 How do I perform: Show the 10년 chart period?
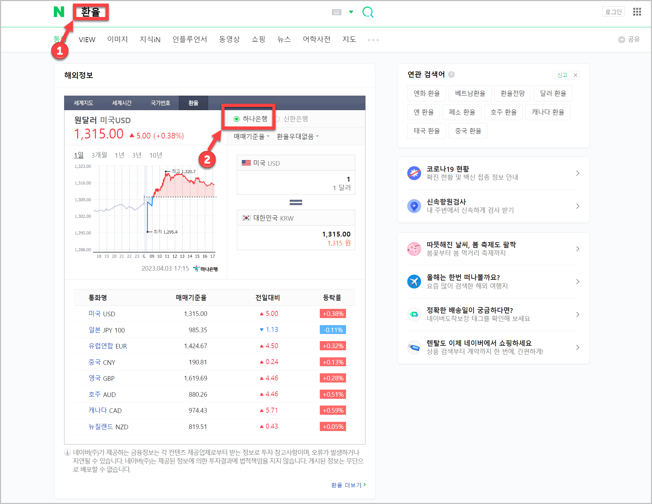(x=156, y=155)
